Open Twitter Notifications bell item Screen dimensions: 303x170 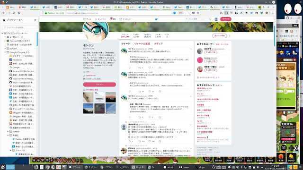pos(113,19)
